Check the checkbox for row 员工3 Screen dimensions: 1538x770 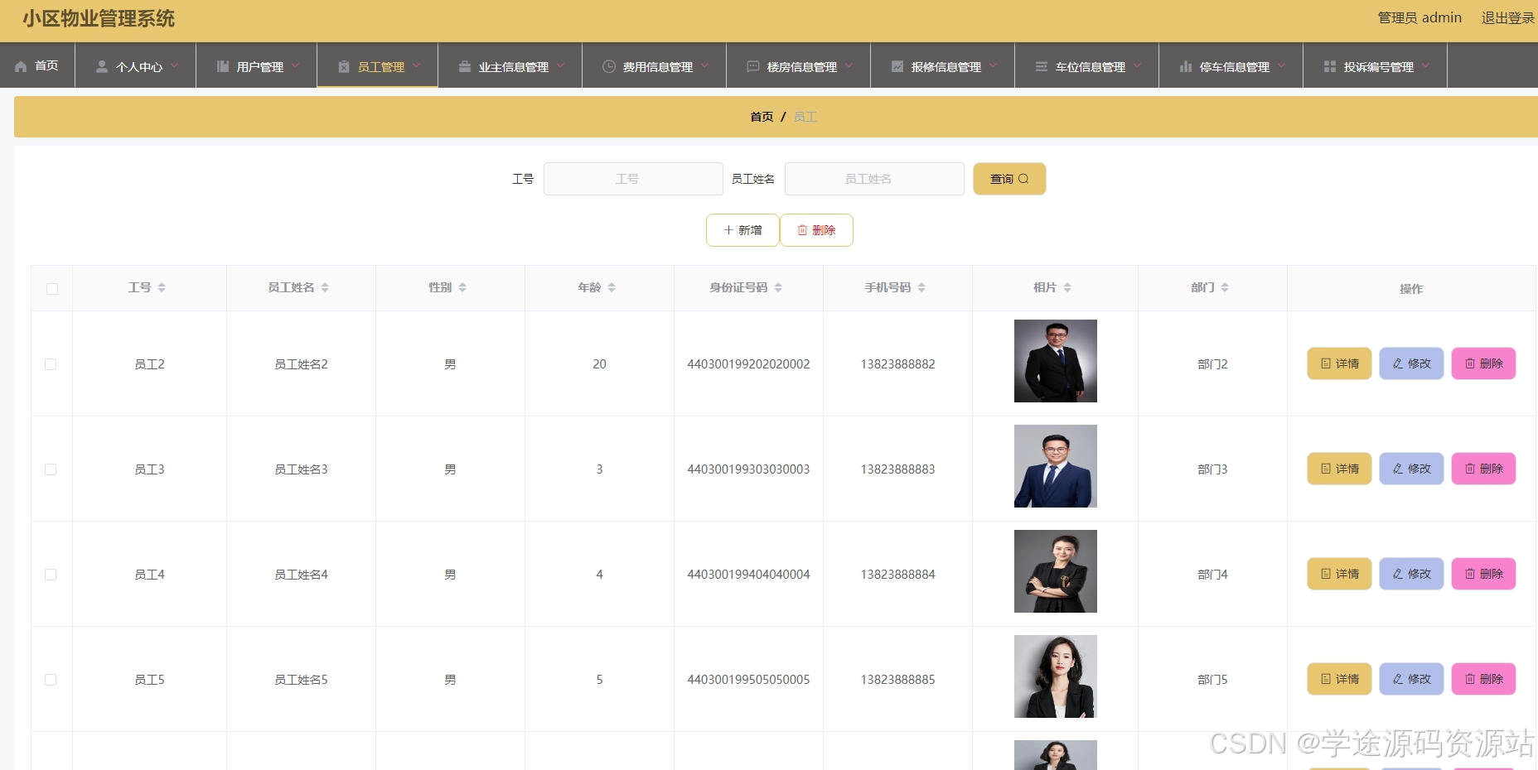[51, 469]
